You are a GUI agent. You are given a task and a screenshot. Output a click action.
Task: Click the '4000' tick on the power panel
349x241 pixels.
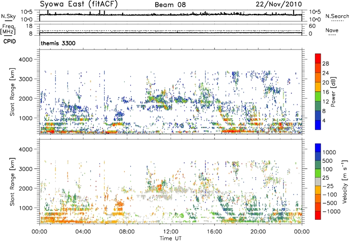pyautogui.click(x=25, y=60)
